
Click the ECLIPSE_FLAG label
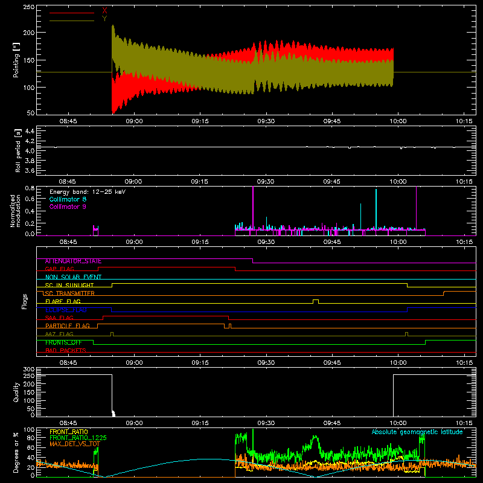coord(66,310)
